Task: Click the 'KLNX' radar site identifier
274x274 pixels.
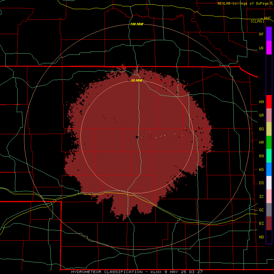Action: (x=156, y=272)
